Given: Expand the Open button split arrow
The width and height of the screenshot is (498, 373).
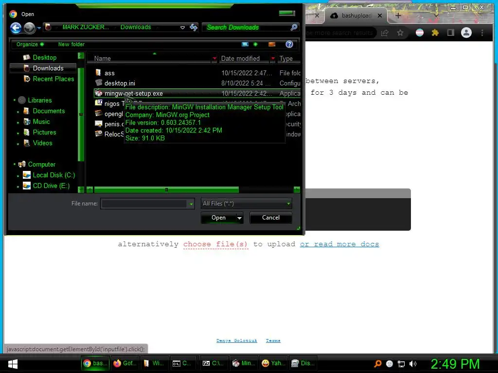Looking at the screenshot, I should pos(239,218).
